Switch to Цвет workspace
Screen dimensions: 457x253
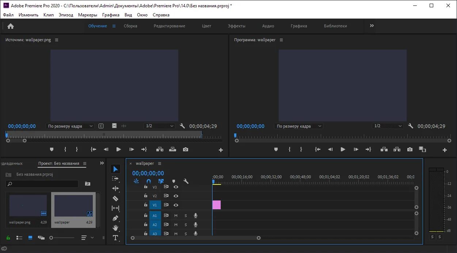(x=207, y=26)
